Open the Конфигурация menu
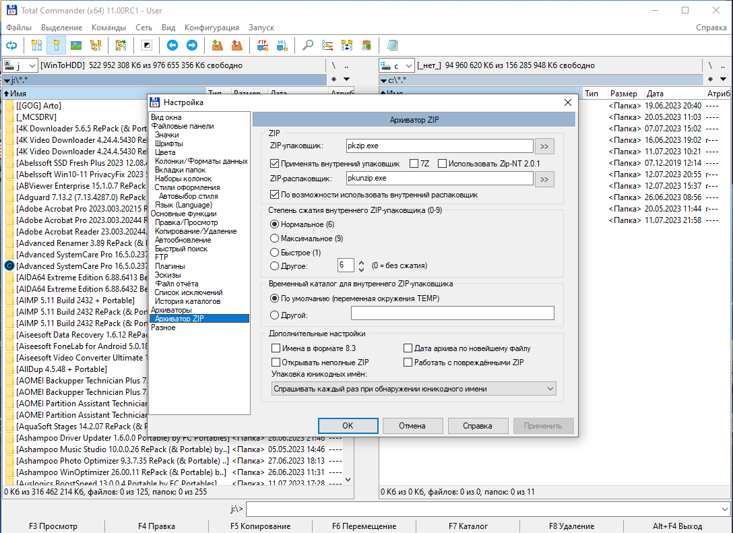The image size is (733, 533). click(x=212, y=28)
